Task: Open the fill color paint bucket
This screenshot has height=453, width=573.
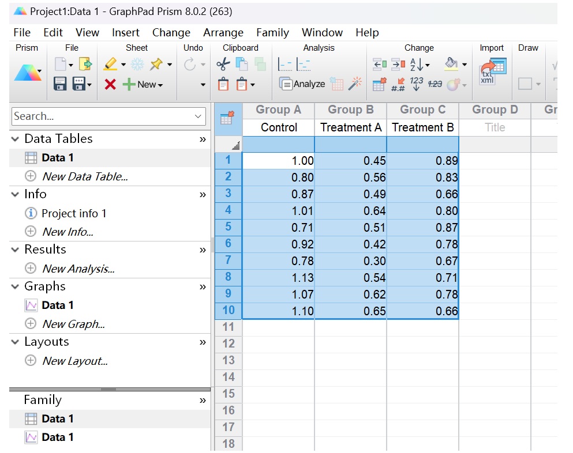Action: click(452, 65)
